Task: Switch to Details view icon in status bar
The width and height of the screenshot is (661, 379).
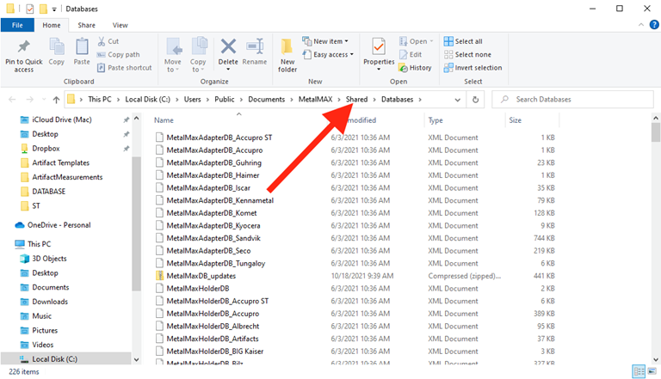Action: tap(639, 371)
